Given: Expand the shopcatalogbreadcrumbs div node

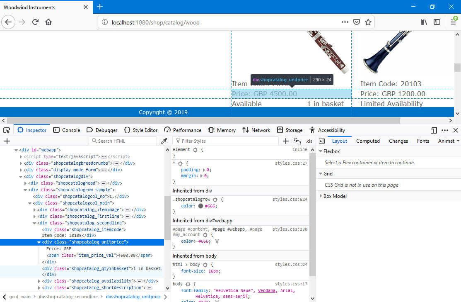Looking at the screenshot, I should (x=21, y=163).
